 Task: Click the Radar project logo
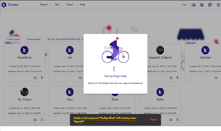tap(160, 92)
